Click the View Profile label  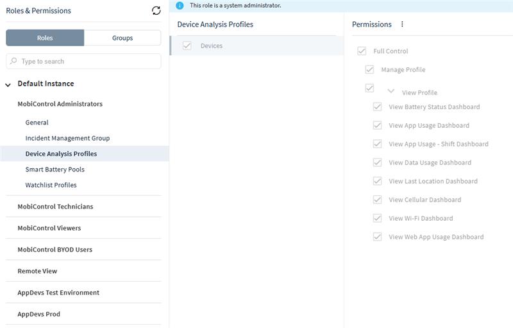click(x=419, y=92)
